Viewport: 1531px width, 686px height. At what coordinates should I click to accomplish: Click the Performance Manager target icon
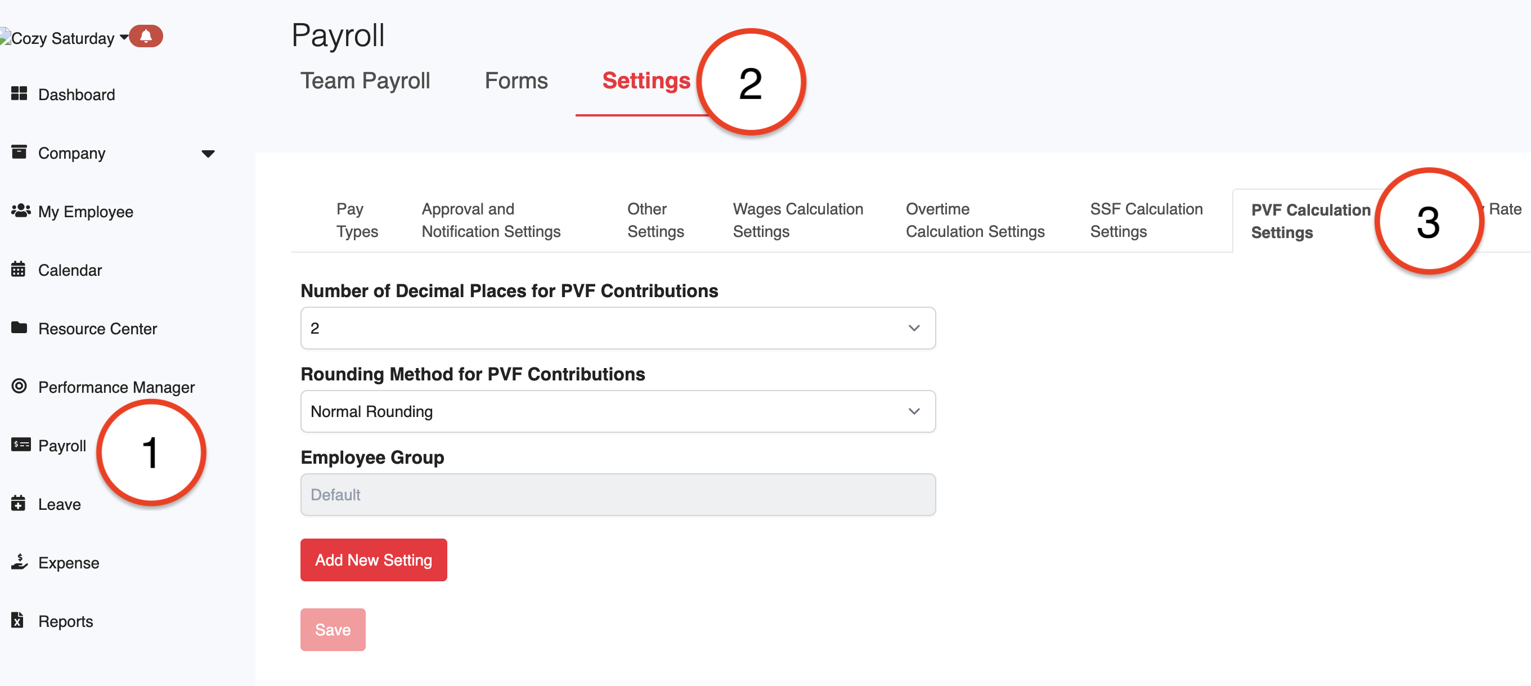(x=19, y=387)
